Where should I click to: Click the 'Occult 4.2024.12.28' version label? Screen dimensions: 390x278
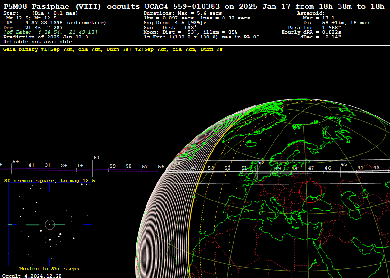click(32, 276)
